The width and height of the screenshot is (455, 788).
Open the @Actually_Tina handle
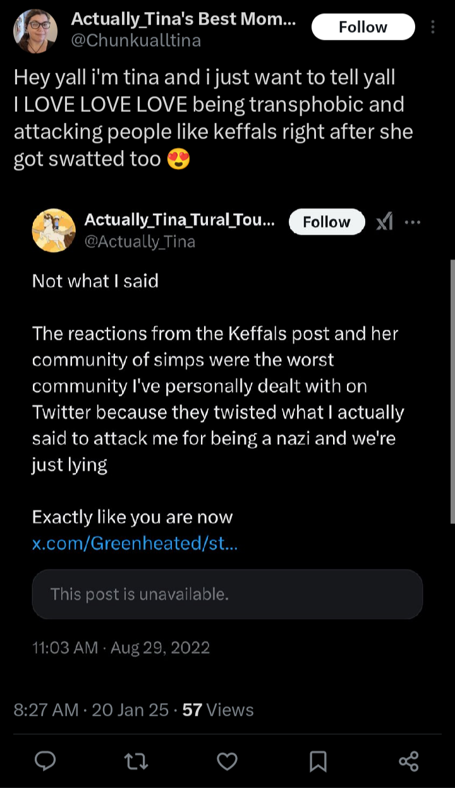point(140,241)
